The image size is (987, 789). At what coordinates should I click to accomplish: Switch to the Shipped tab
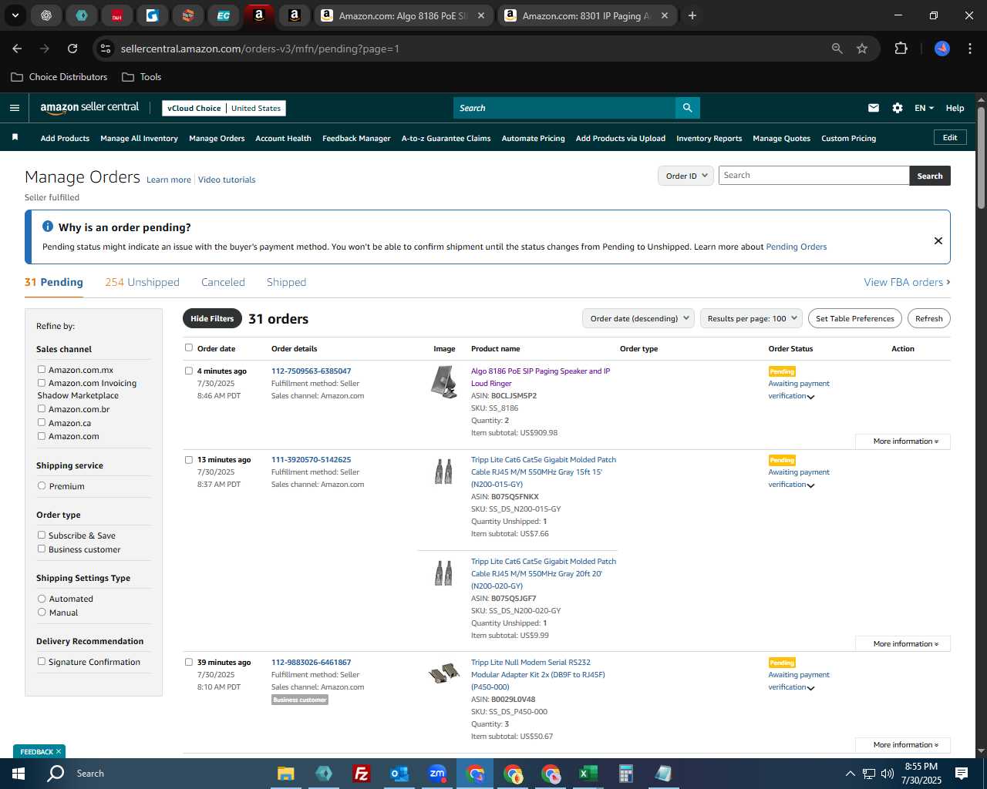click(x=286, y=282)
